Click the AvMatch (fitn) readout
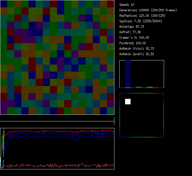192x176 pixels. 137,49
